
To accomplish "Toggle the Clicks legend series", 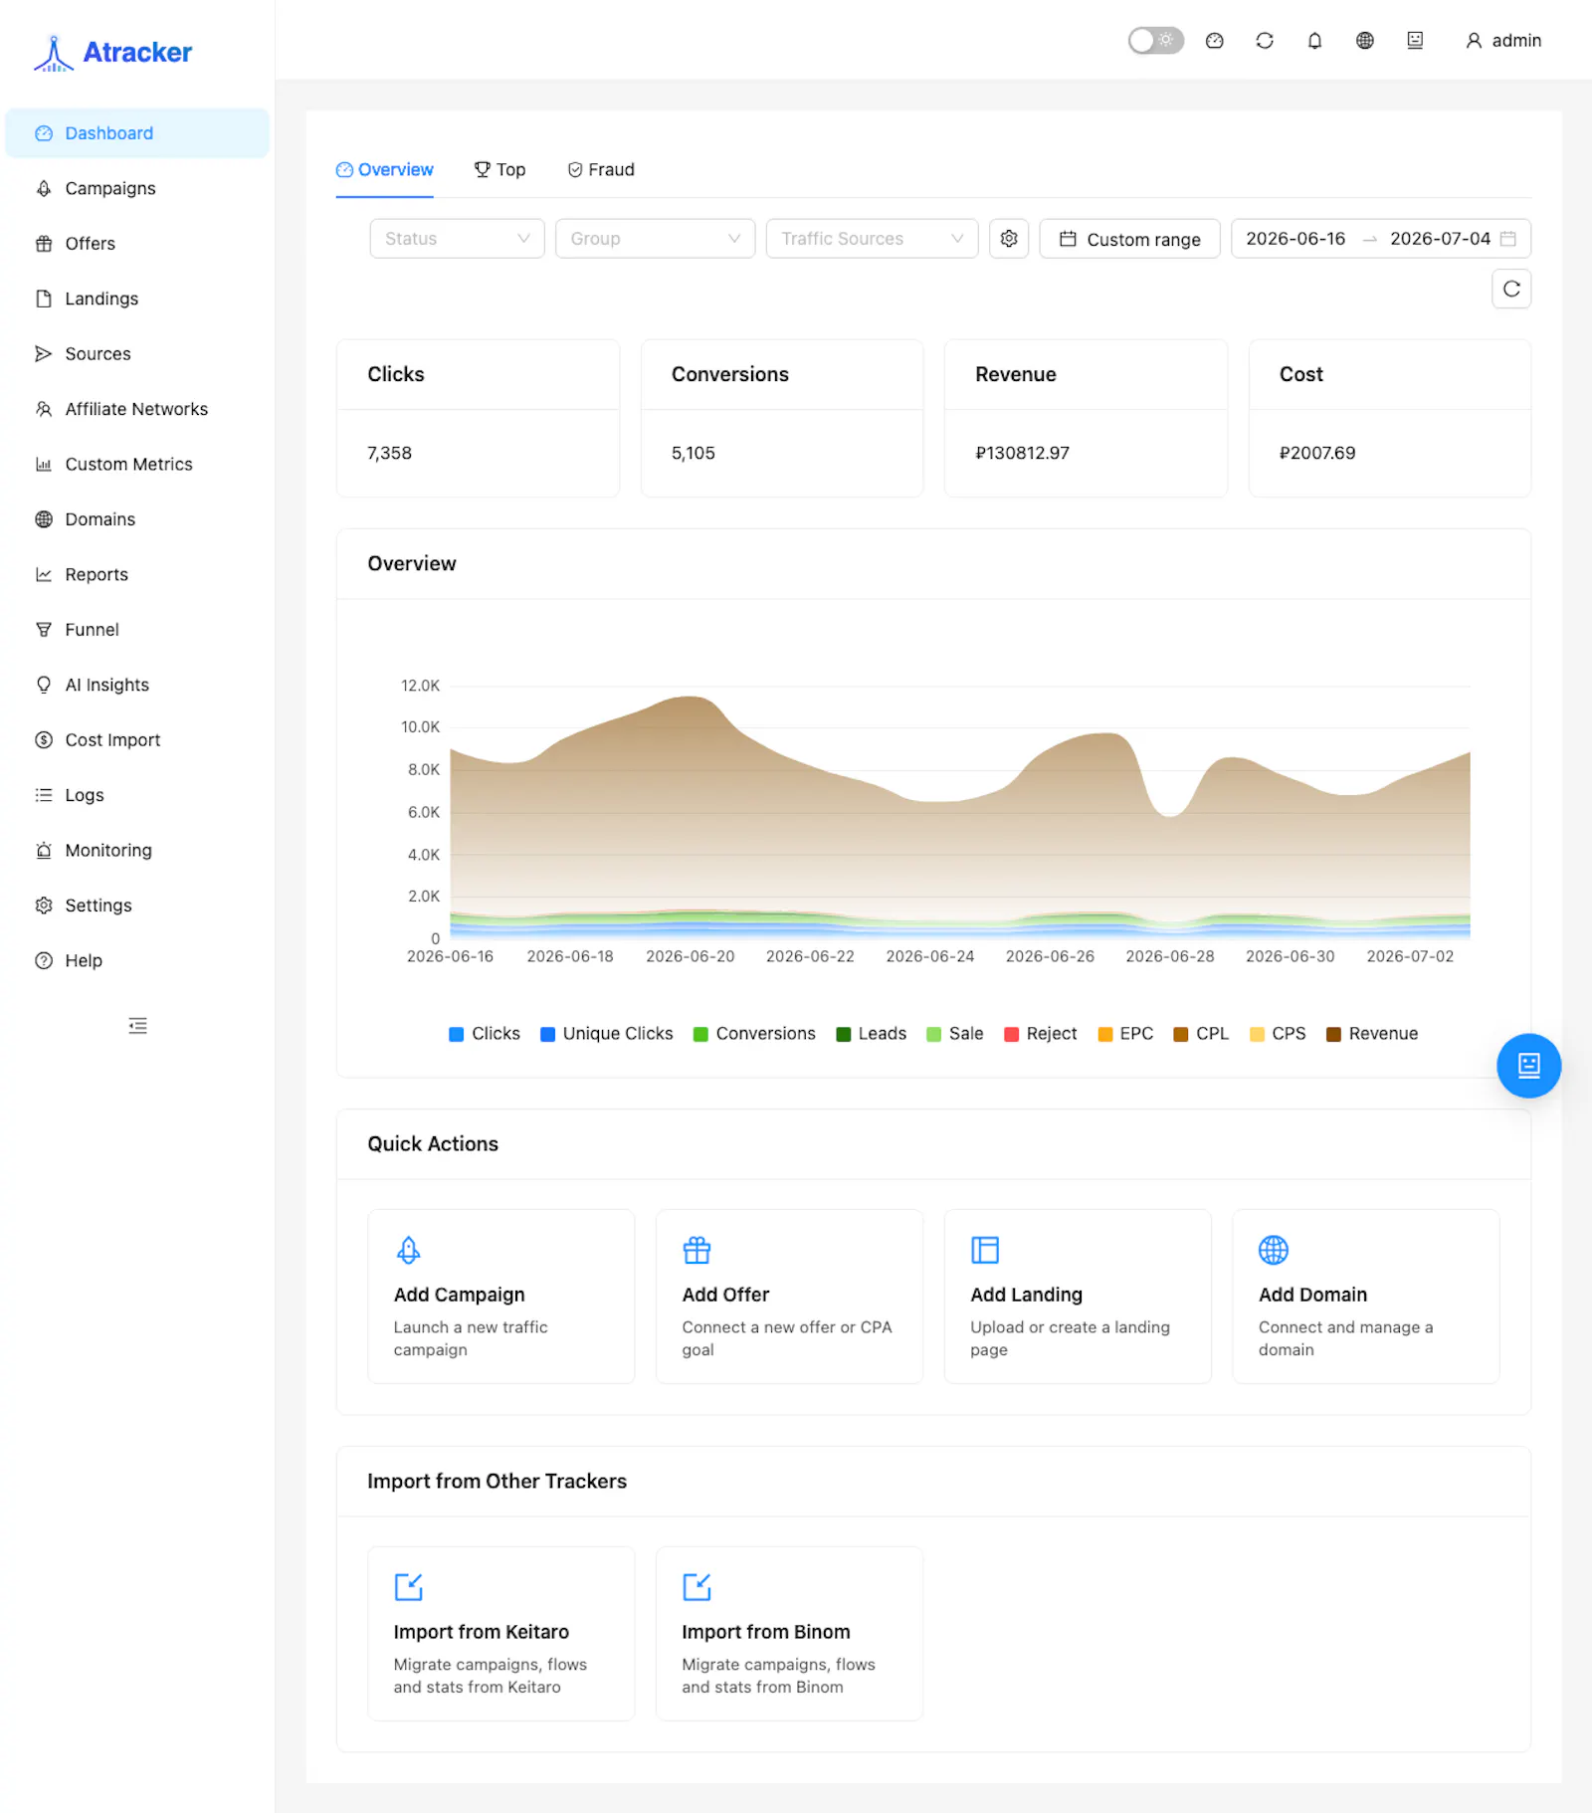I will [485, 1034].
